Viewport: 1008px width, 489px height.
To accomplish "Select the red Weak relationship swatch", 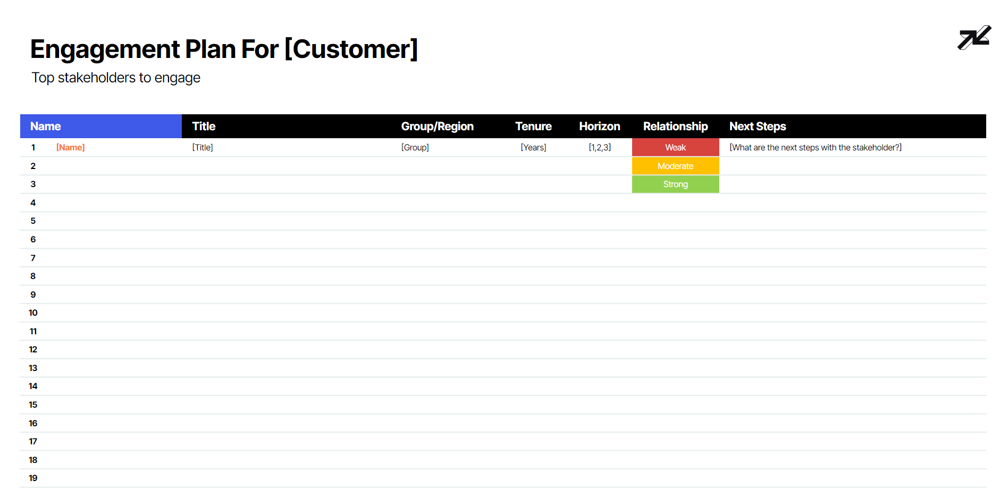I will pos(675,147).
